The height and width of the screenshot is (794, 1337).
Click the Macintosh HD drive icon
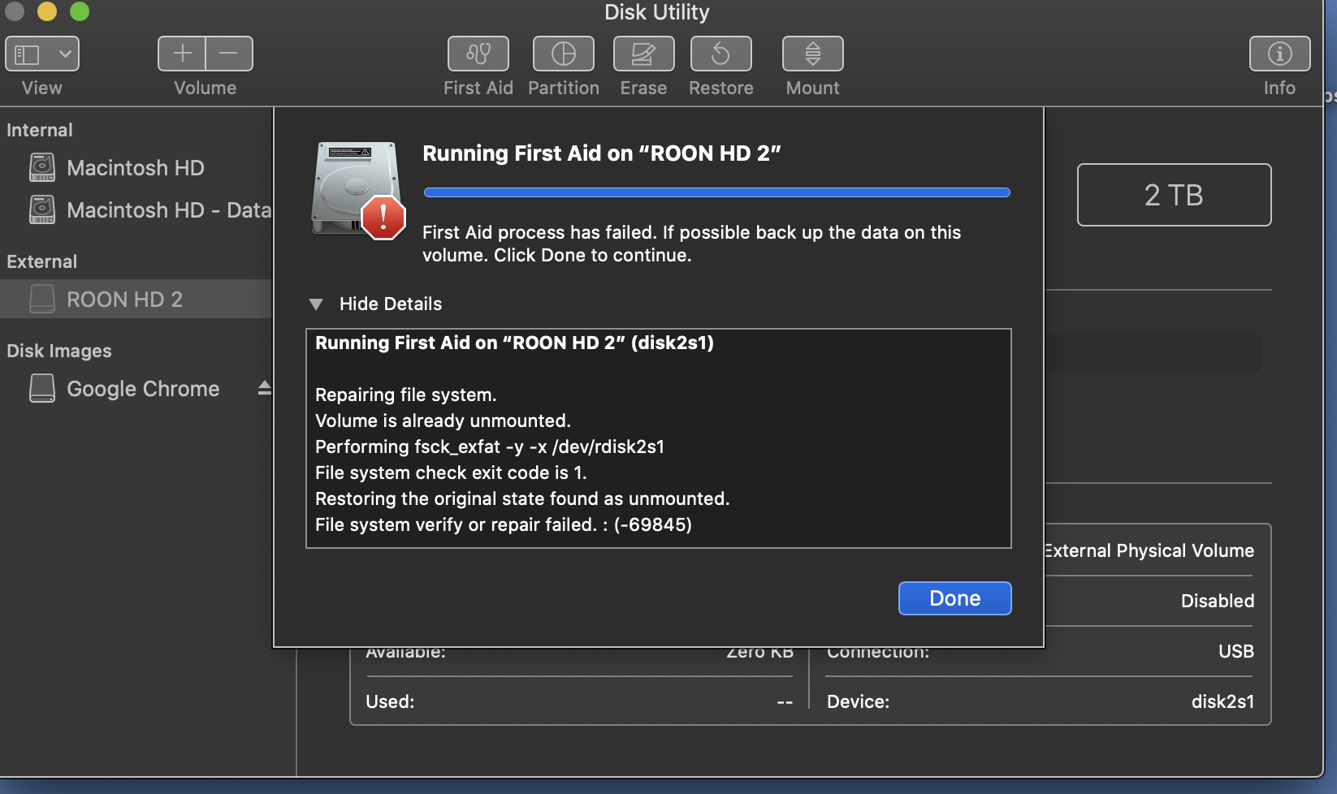[42, 167]
